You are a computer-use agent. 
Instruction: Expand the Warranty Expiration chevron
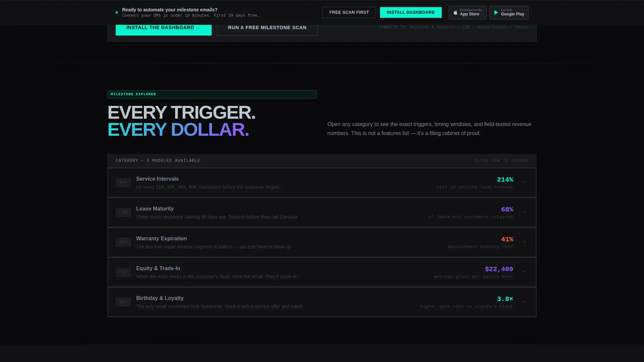525,242
